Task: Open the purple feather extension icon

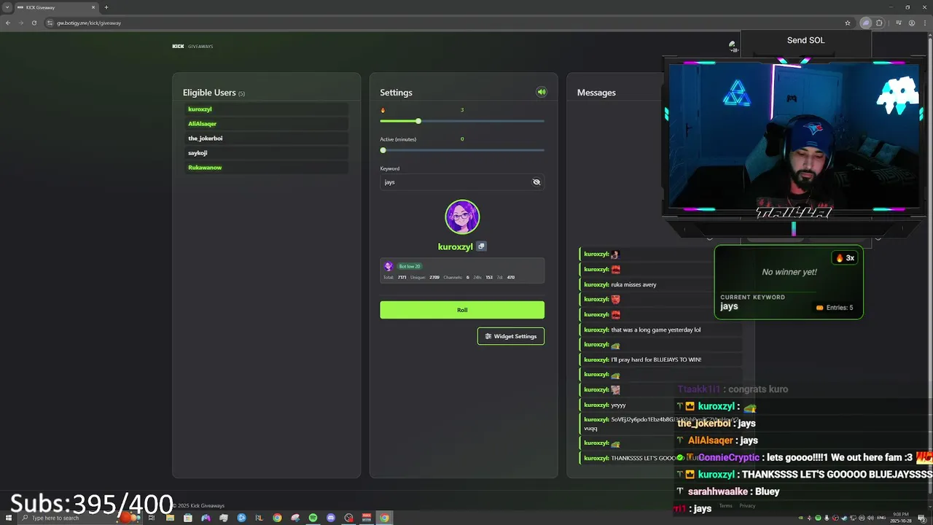Action: 866,23
